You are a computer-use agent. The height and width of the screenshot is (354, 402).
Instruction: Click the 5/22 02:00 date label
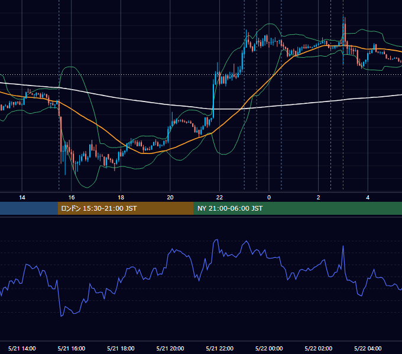[x=319, y=348]
